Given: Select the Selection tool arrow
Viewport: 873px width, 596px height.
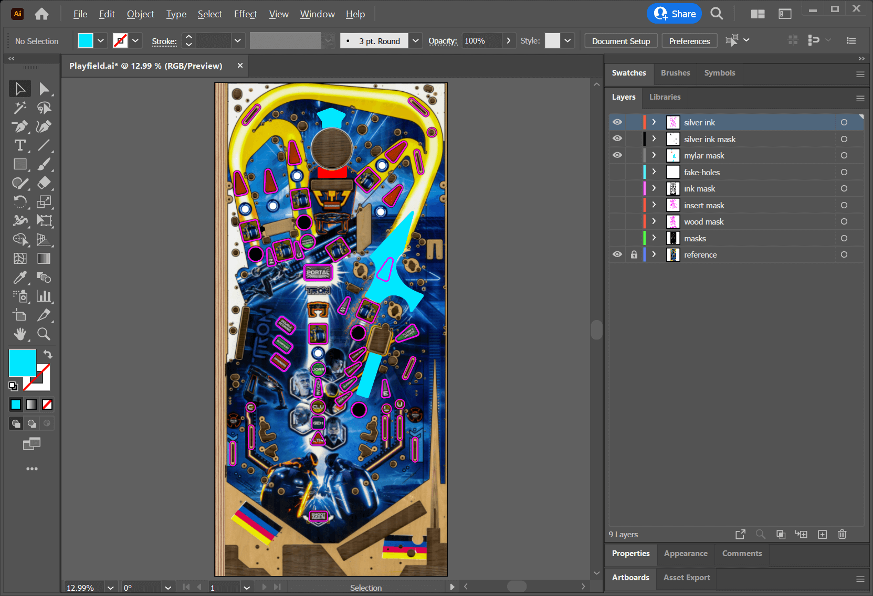Looking at the screenshot, I should click(20, 89).
